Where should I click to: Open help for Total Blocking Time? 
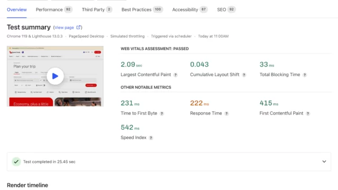305,75
